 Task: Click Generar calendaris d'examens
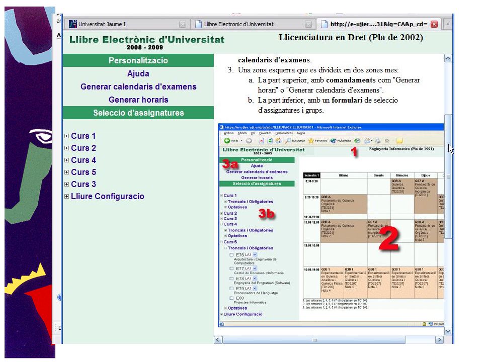138,86
